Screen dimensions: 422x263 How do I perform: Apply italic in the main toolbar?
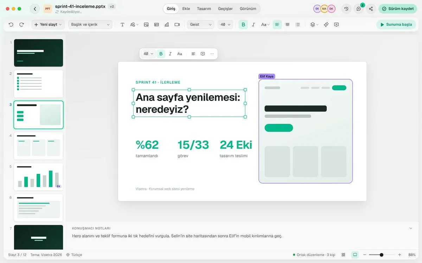(253, 25)
